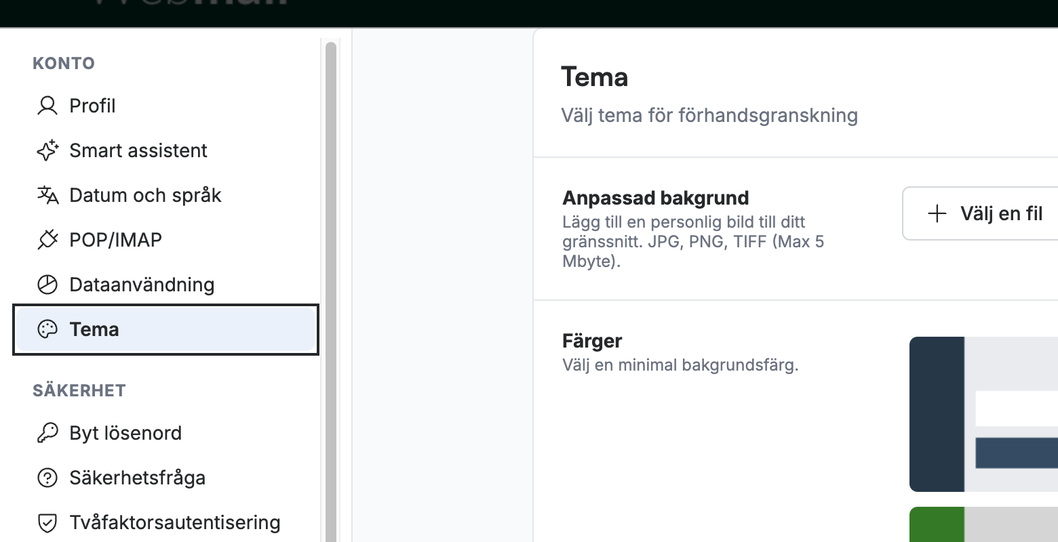This screenshot has width=1058, height=542.
Task: Click the Välj en fil button
Action: (981, 213)
